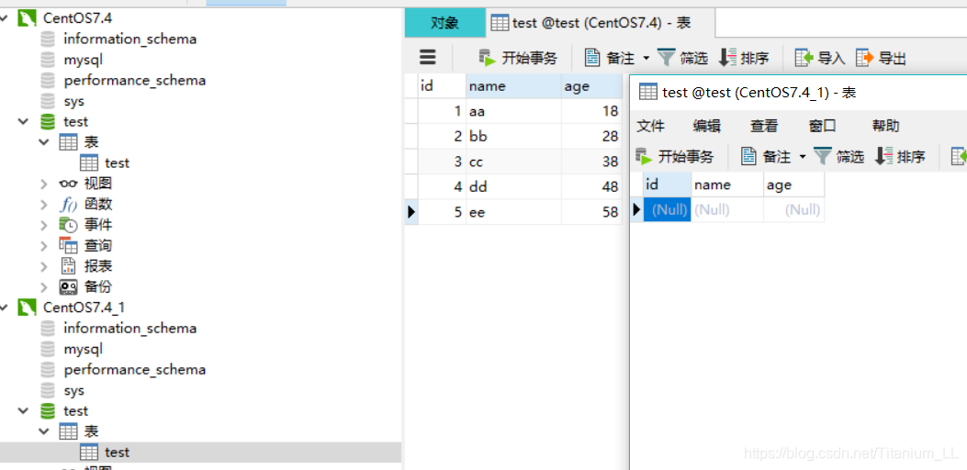967x470 pixels.
Task: Collapse the 表 node under CentOS7.4 test
Action: [44, 142]
